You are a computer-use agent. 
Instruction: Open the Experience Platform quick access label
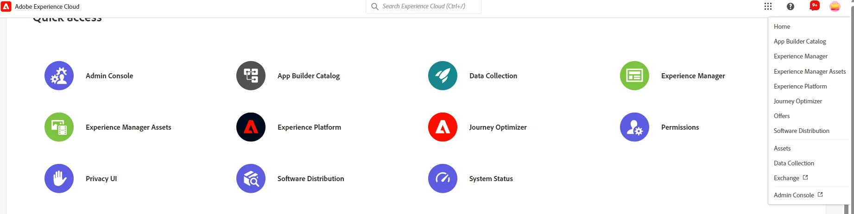(x=309, y=127)
